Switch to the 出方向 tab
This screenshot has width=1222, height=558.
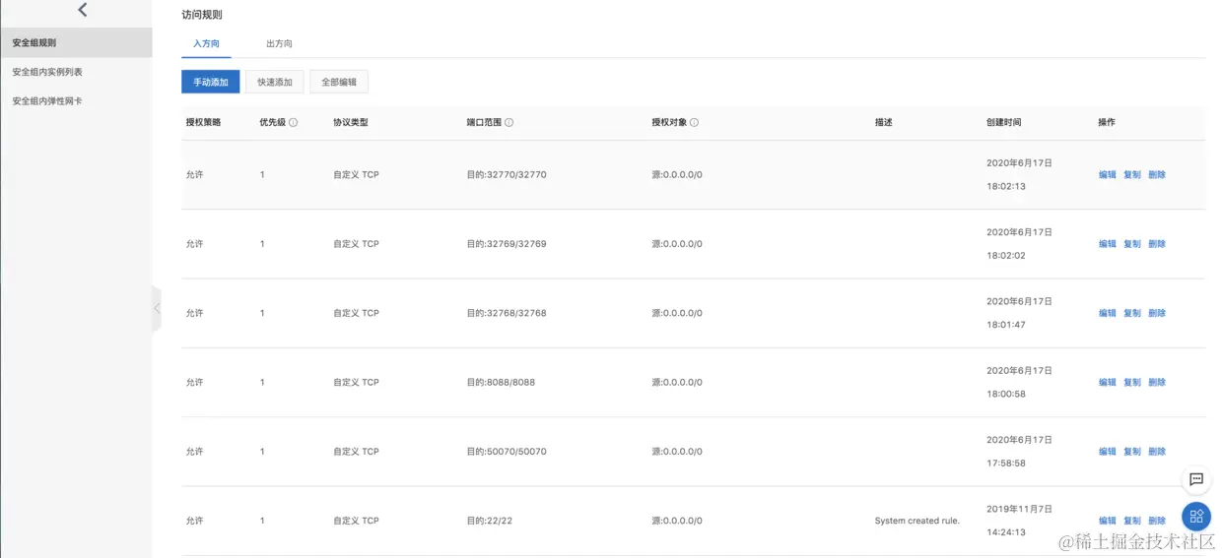(x=279, y=44)
